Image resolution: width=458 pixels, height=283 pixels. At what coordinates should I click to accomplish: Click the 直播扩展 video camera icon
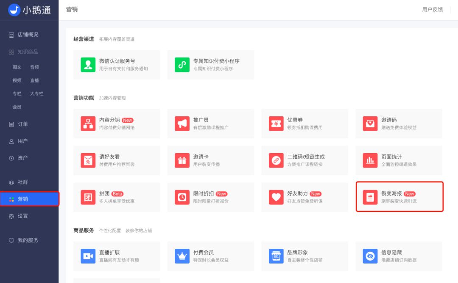pyautogui.click(x=88, y=256)
